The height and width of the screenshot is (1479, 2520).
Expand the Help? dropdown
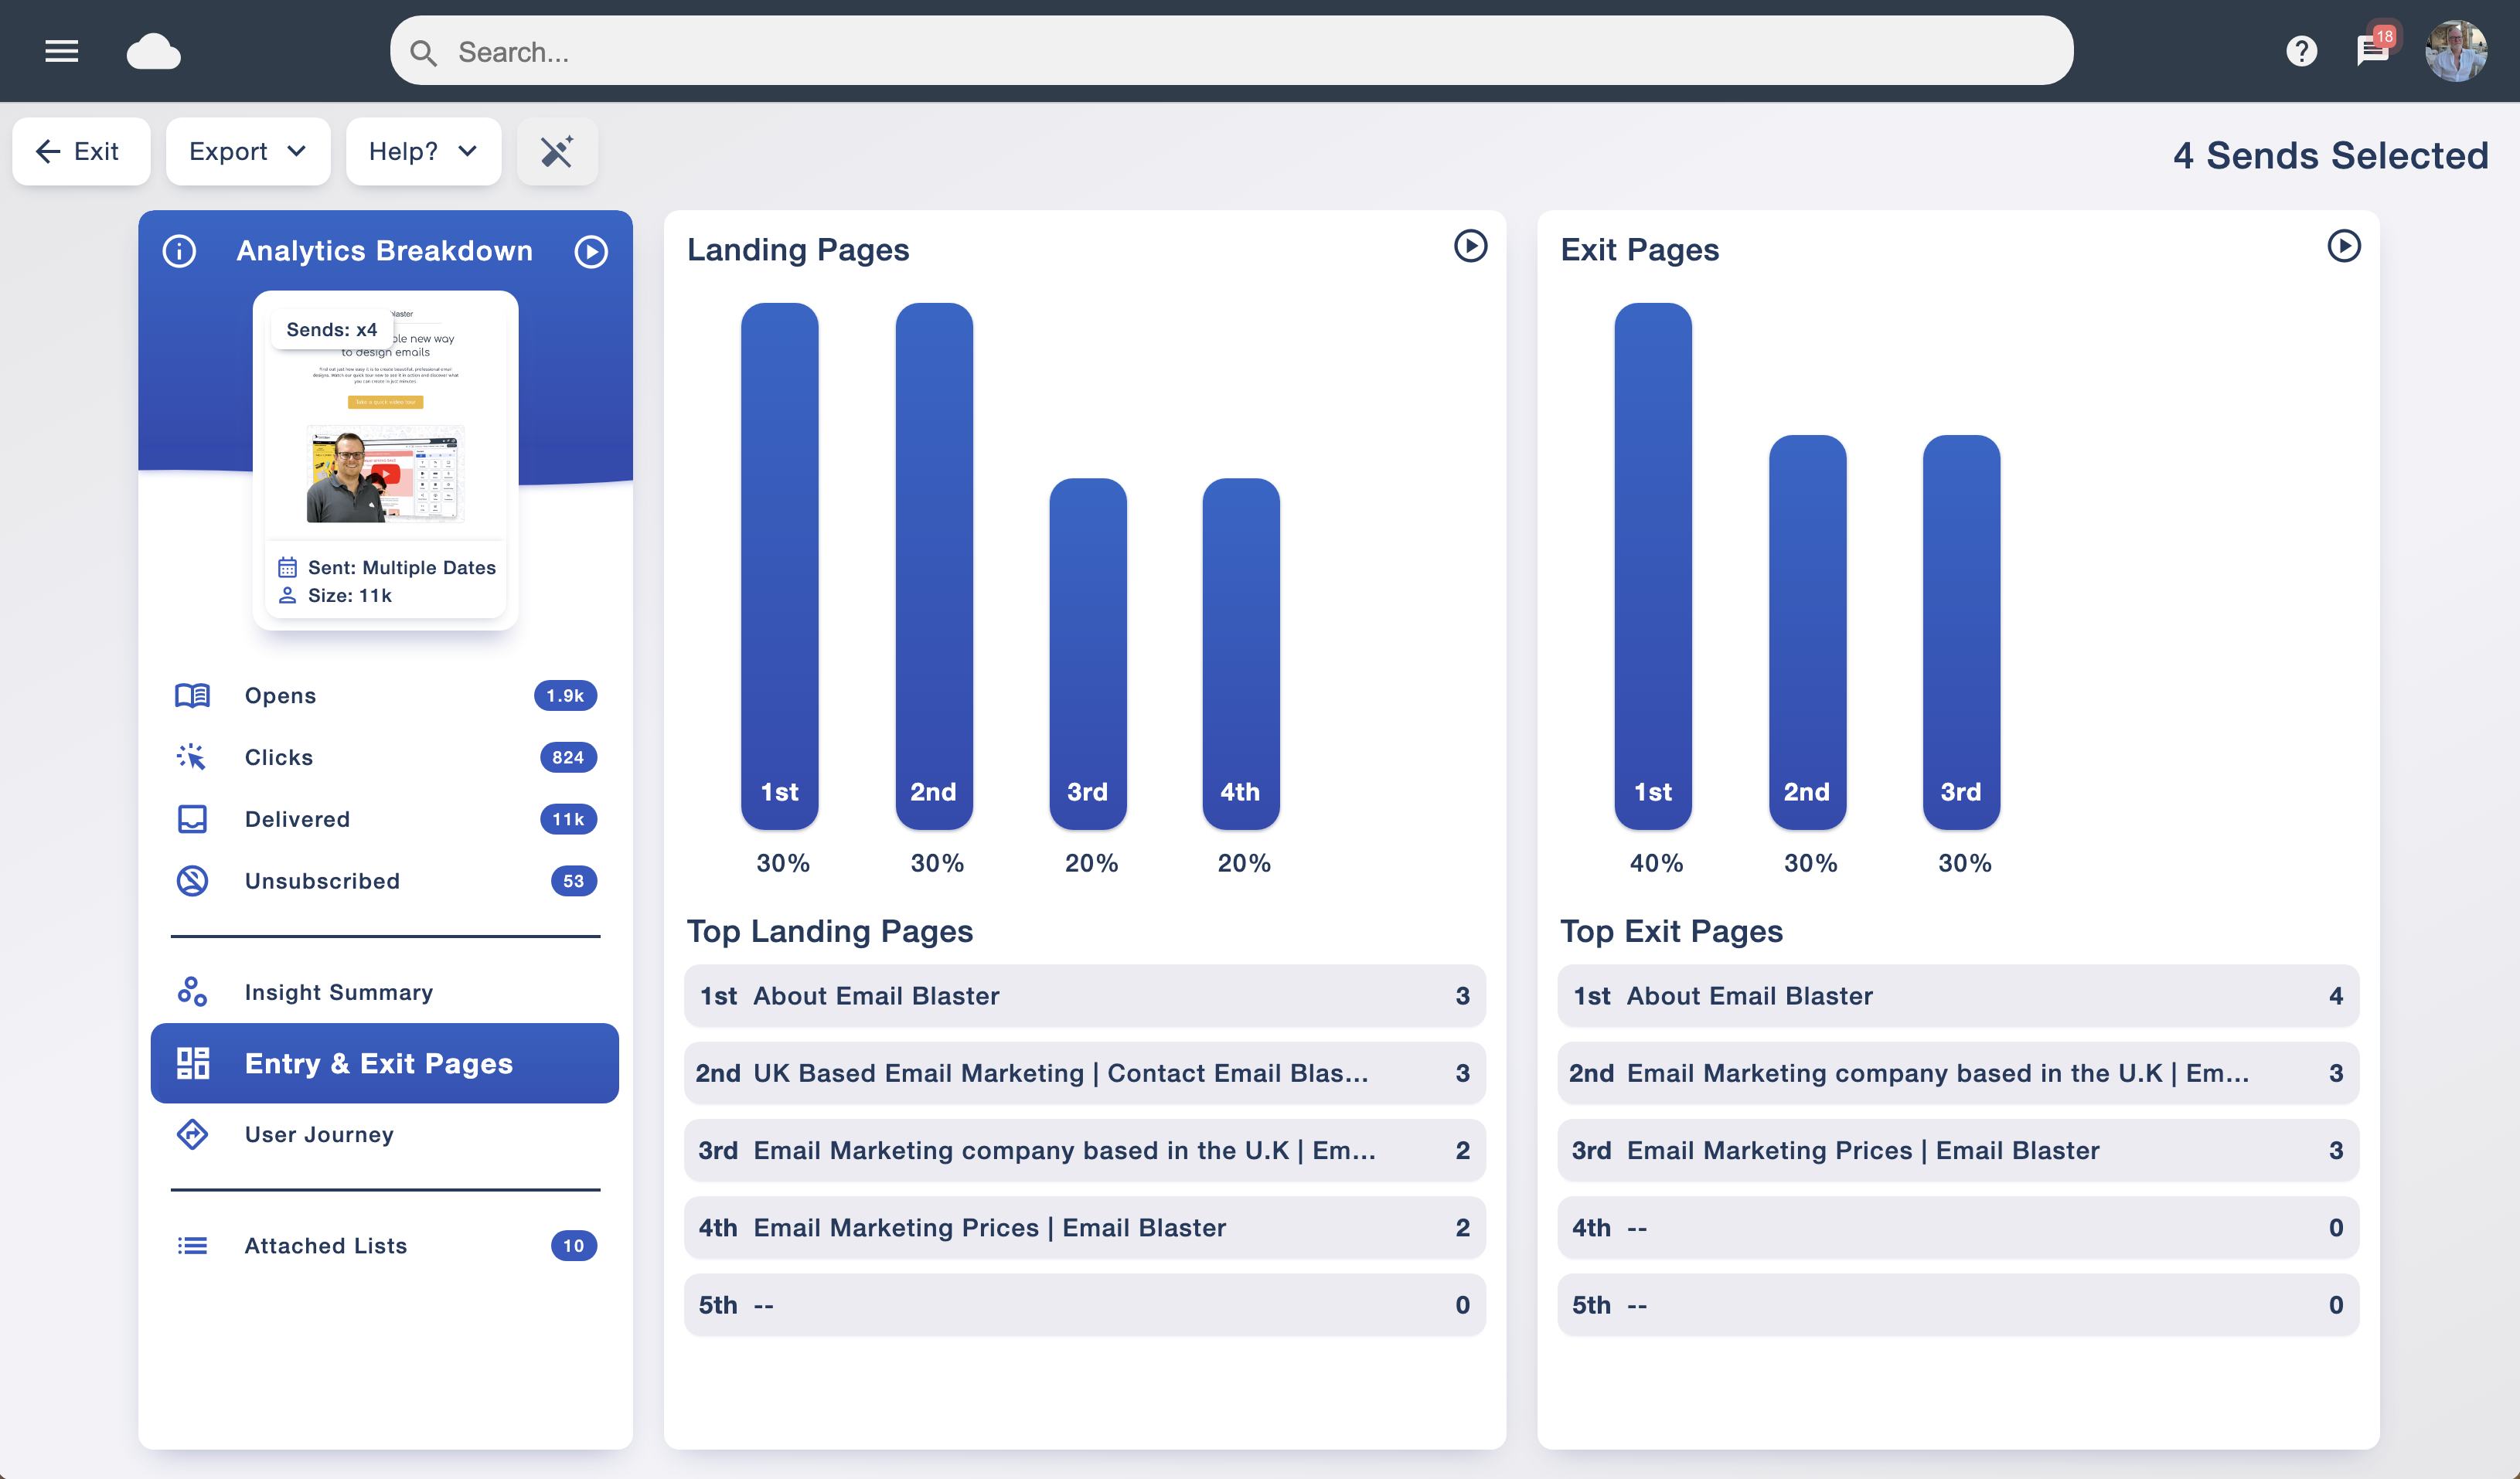pos(423,151)
